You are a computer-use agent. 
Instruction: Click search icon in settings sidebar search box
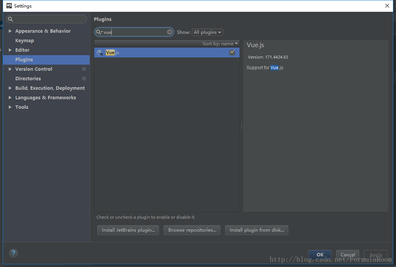point(11,19)
